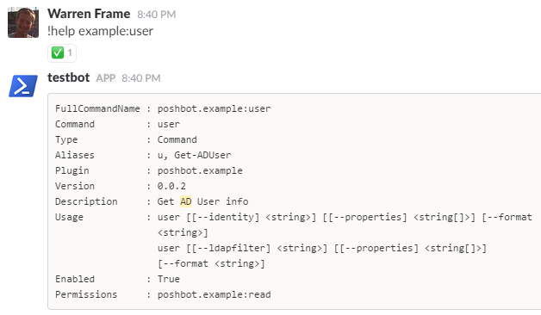Click the 8:40 PM timestamp on testbot's message

click(141, 78)
